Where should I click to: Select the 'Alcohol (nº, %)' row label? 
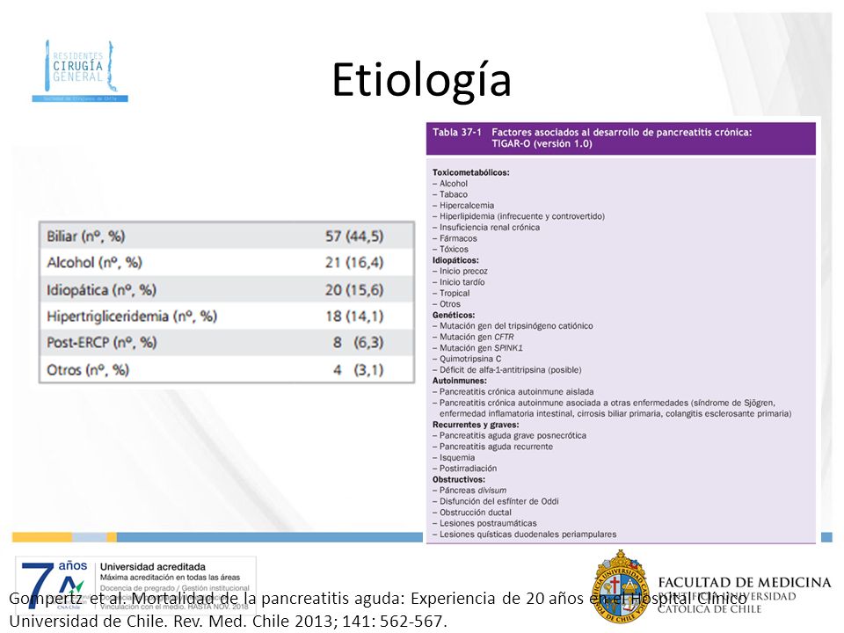click(x=94, y=263)
